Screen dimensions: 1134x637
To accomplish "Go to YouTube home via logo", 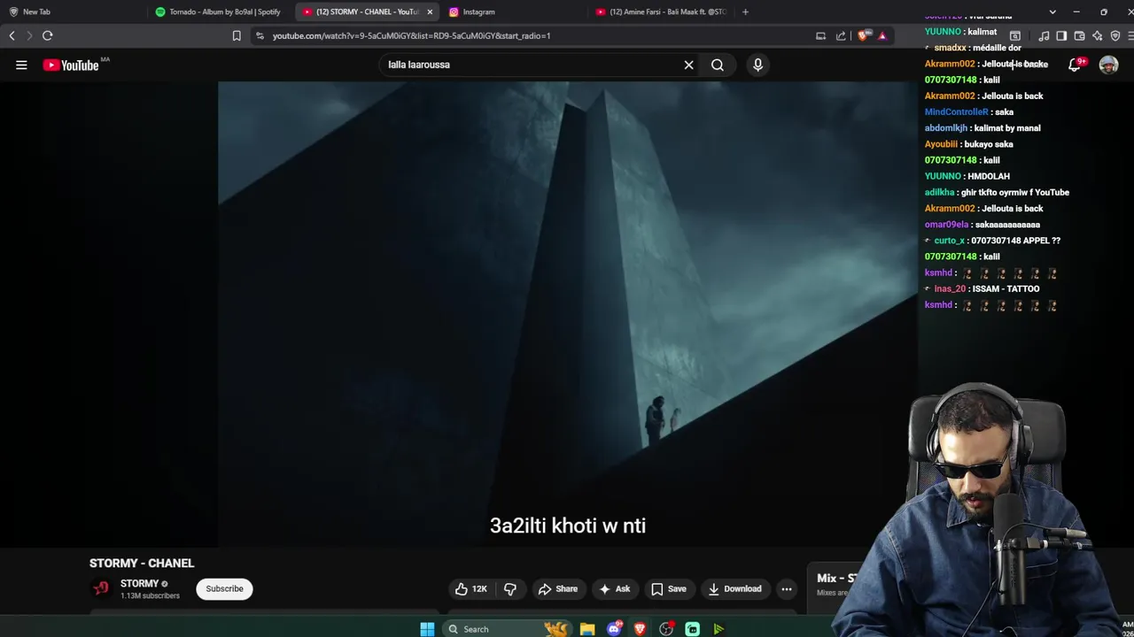I will [x=71, y=65].
